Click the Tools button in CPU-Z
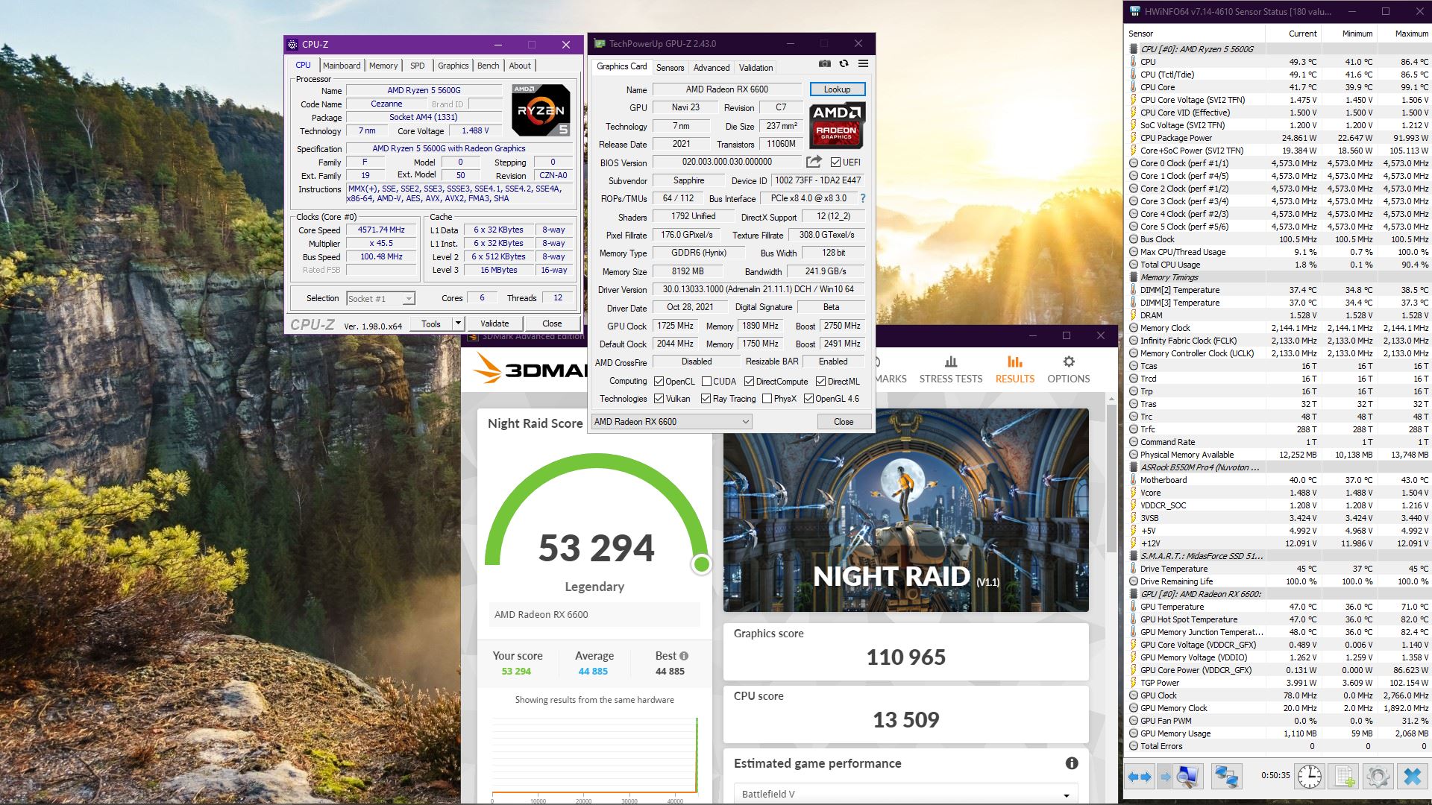The width and height of the screenshot is (1432, 805). (431, 323)
